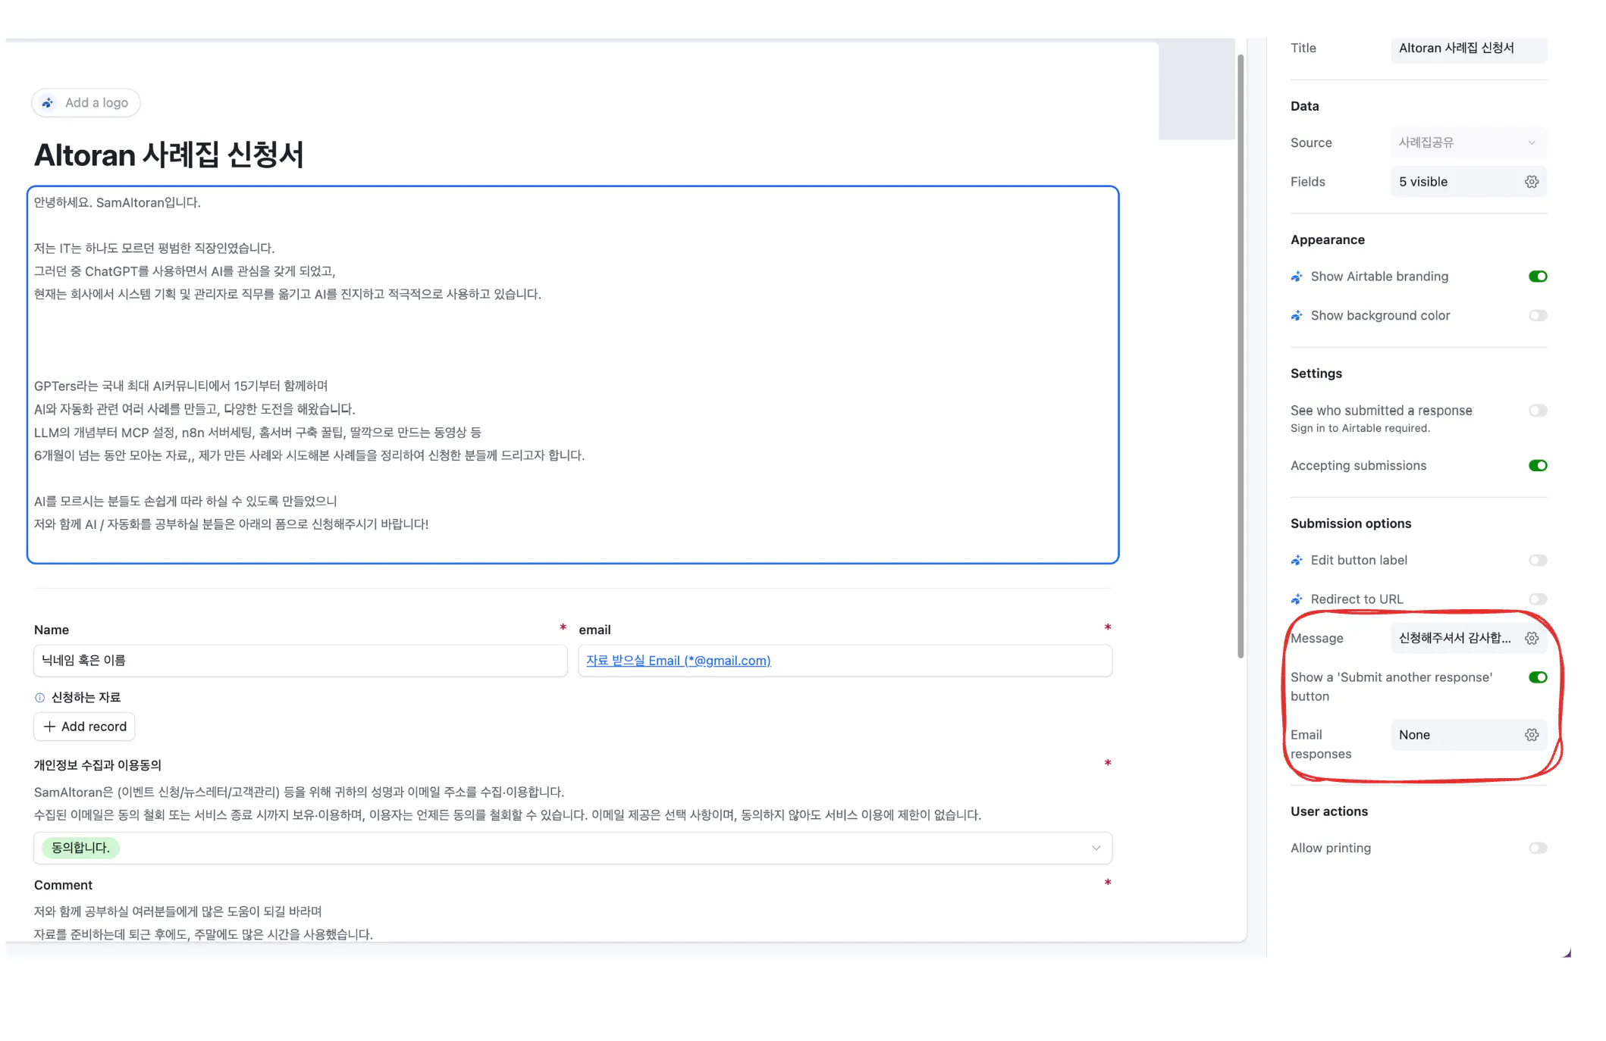1606x1041 pixels.
Task: Open the Email responses gear icon
Action: [x=1531, y=735]
